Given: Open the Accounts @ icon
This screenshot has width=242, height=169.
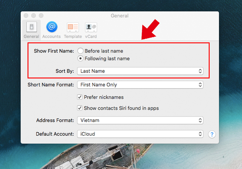Looking at the screenshot, I should pos(52,27).
